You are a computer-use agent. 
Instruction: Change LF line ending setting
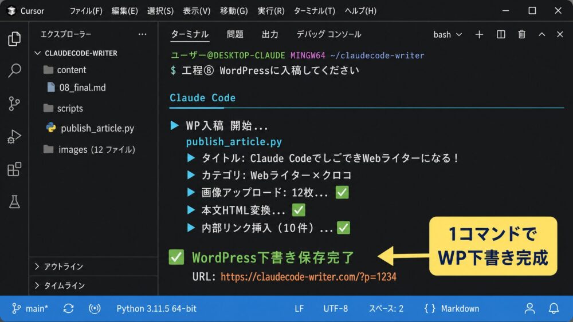pyautogui.click(x=299, y=308)
